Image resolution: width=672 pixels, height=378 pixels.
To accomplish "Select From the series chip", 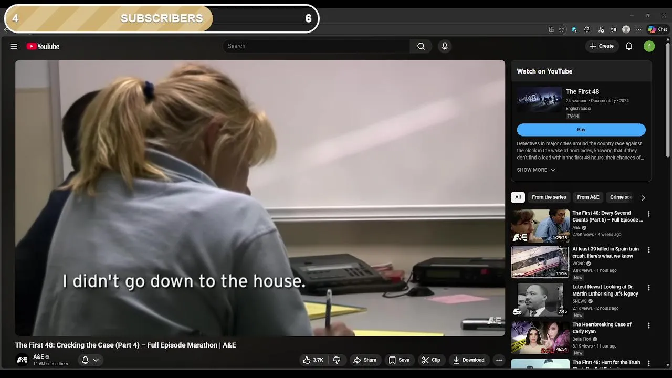I will pyautogui.click(x=549, y=197).
